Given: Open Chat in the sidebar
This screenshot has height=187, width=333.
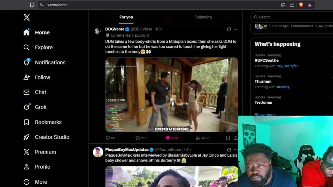Looking at the screenshot, I should [x=35, y=92].
